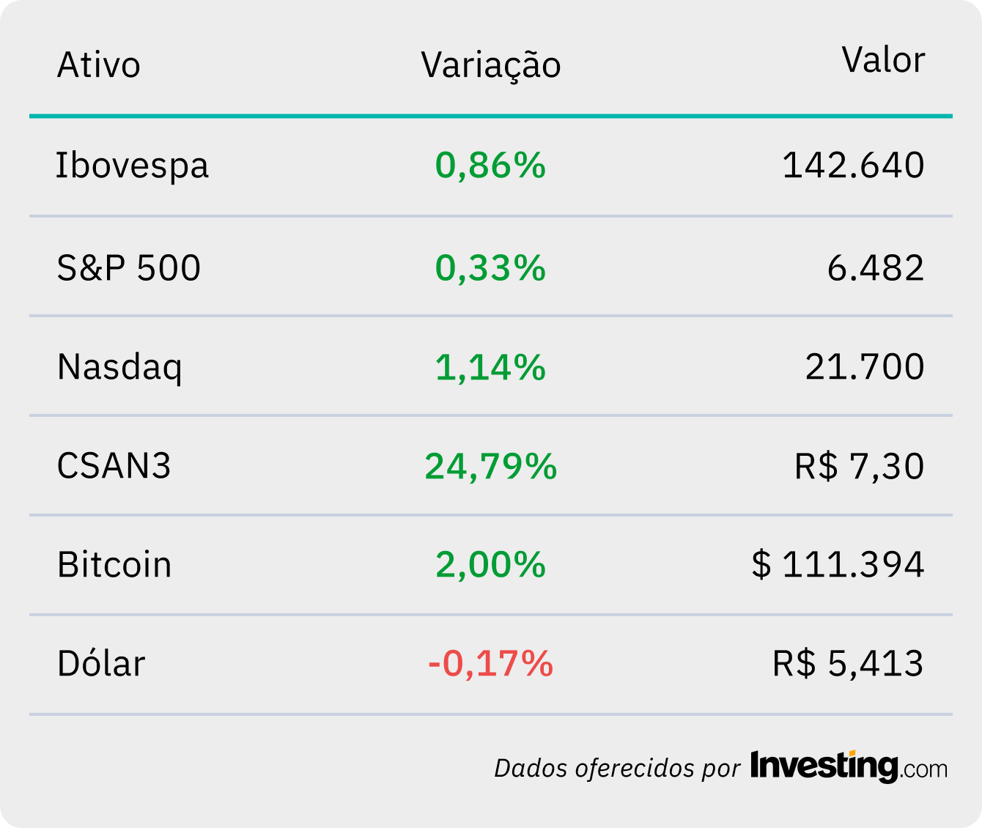Image resolution: width=982 pixels, height=828 pixels.
Task: Click the CSAN3 asset name
Action: click(x=114, y=466)
